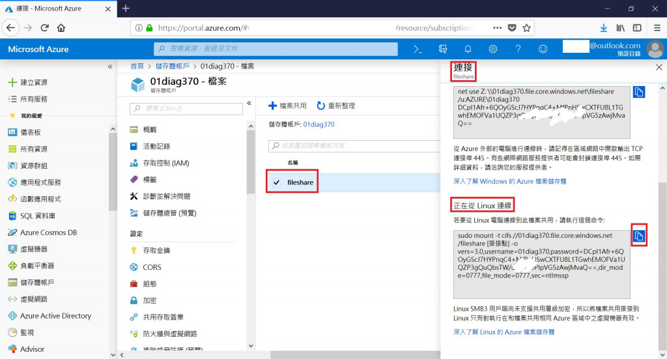Focus the resource menu 搜尋 box
This screenshot has width=667, height=359.
(186, 108)
